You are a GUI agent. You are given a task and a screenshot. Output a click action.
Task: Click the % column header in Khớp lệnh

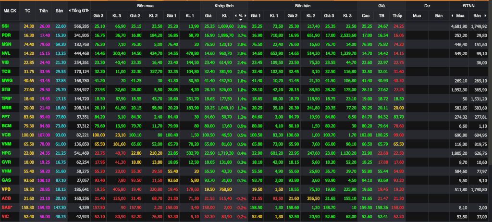240,15
